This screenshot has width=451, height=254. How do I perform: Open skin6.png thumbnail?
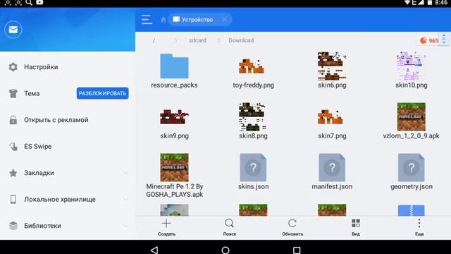point(332,66)
